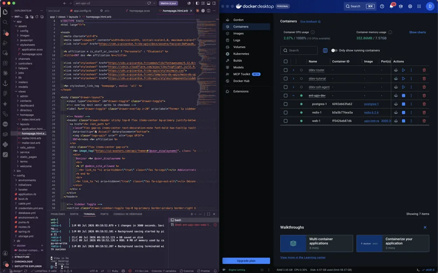Open PROBLÈMES panel tab

(57, 214)
